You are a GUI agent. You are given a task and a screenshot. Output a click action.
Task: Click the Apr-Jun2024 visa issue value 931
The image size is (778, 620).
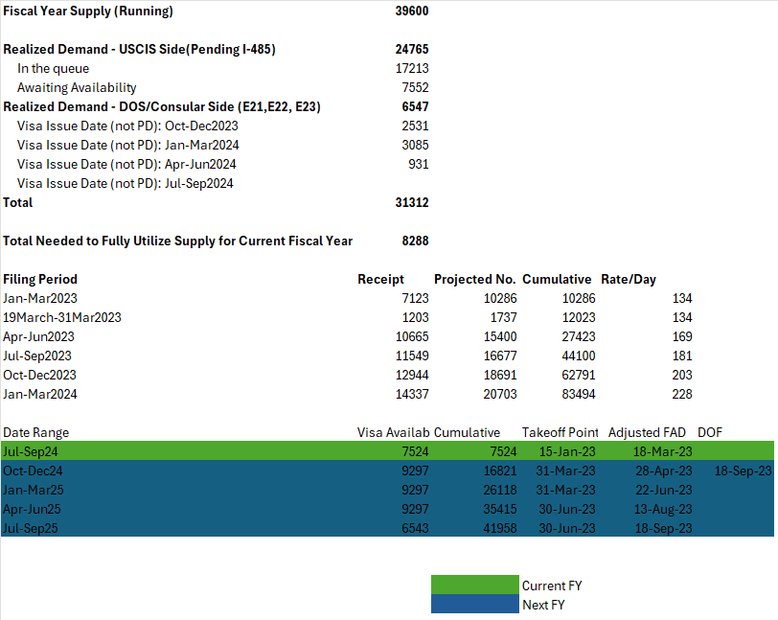pos(419,164)
